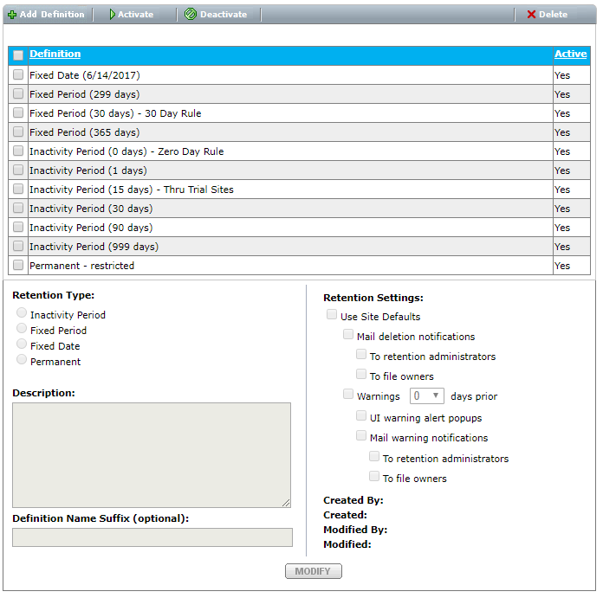The image size is (603, 598).
Task: Click the Deactivate circle icon
Action: (x=191, y=15)
